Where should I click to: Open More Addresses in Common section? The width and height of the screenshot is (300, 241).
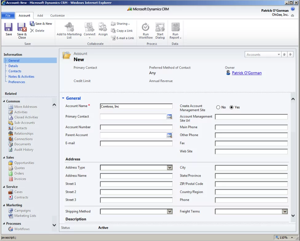click(x=26, y=107)
